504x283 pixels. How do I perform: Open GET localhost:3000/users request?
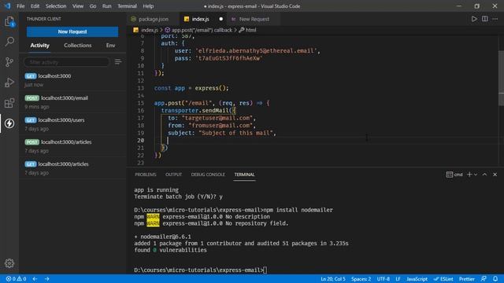72,124
